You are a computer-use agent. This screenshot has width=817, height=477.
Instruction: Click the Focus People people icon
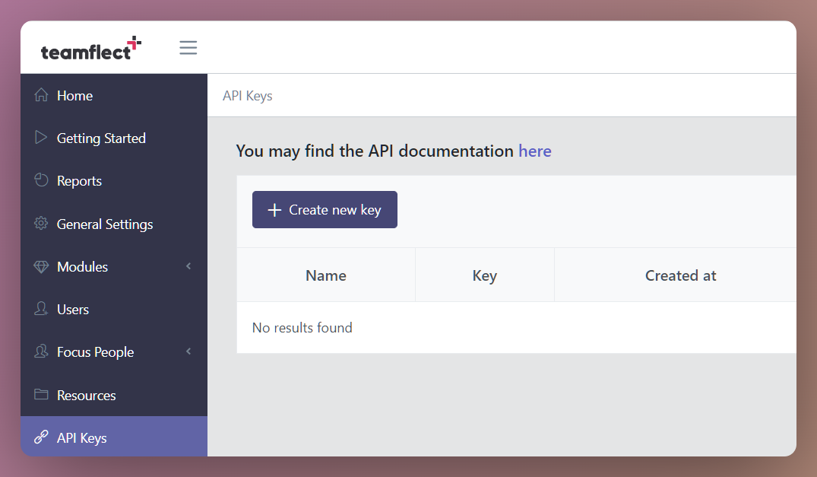coord(43,351)
